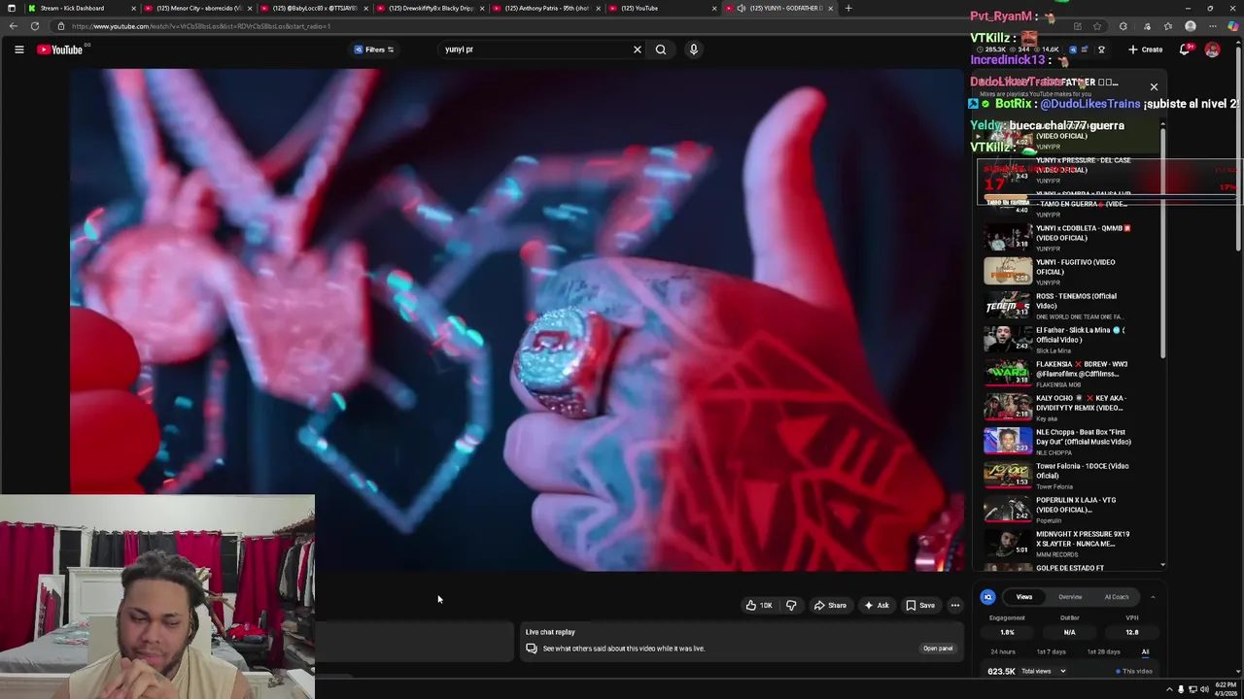The image size is (1244, 699).
Task: Go back with browser back arrow
Action: coord(14,26)
